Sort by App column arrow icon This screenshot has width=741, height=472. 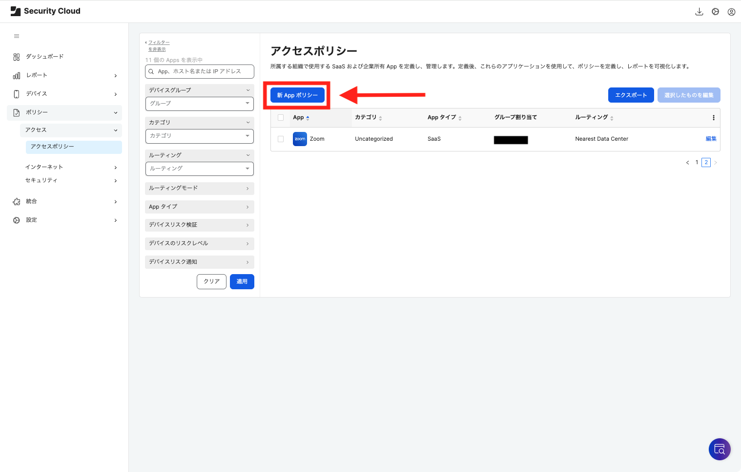(x=308, y=118)
